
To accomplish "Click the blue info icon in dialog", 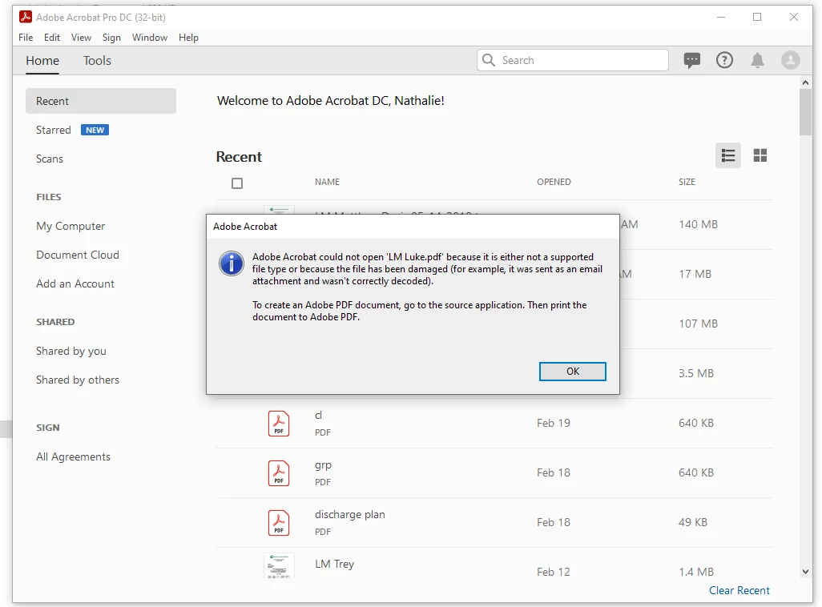I will coord(232,263).
